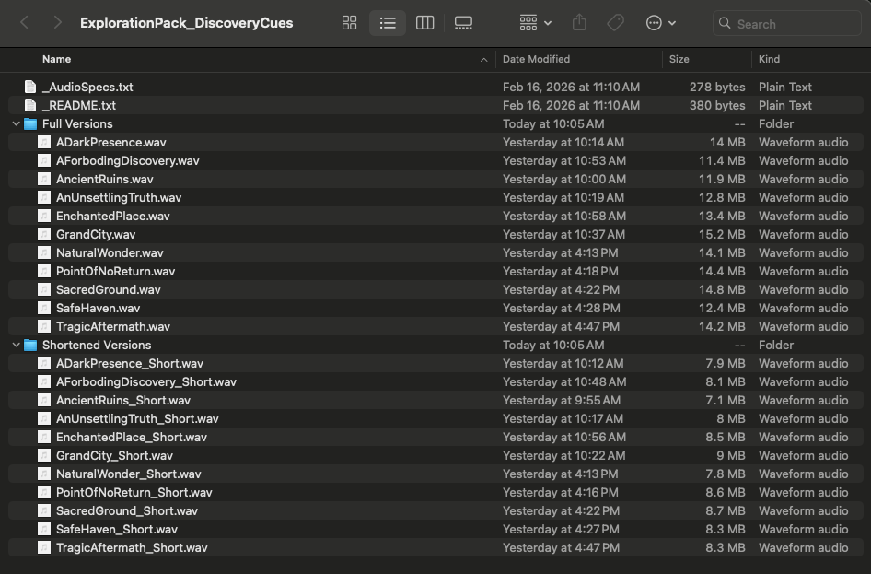This screenshot has width=871, height=574.
Task: Select AncientRuins_Short.wav file name
Action: tap(123, 400)
